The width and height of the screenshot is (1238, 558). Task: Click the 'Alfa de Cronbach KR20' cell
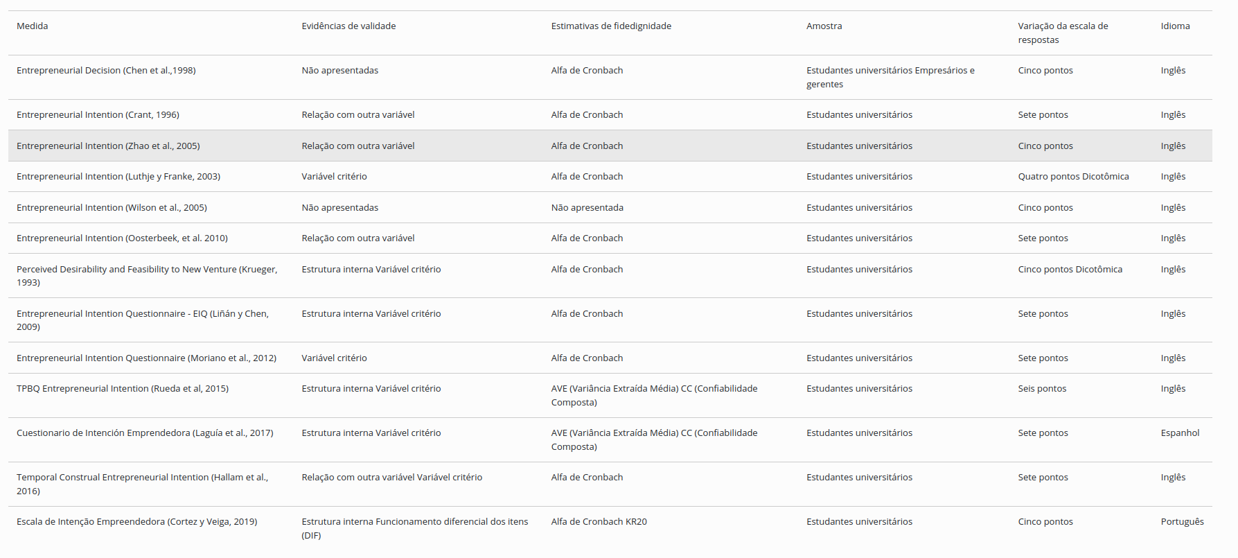pos(599,522)
